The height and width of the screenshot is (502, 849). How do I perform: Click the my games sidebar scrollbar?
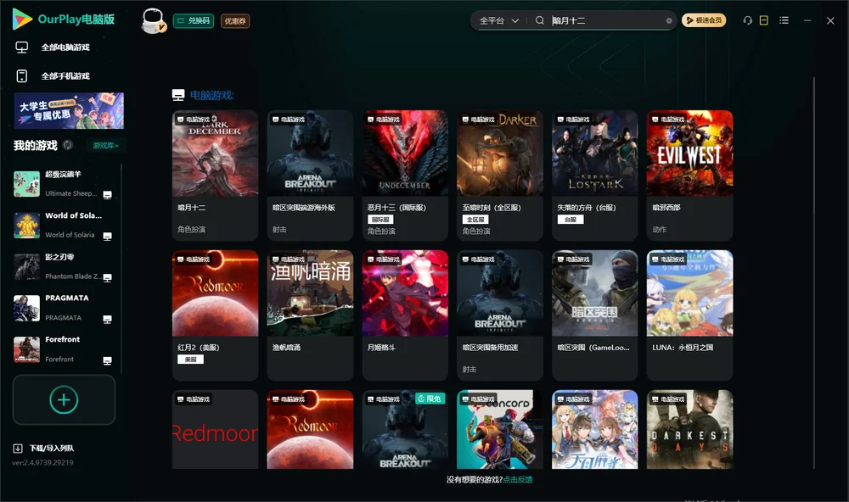[x=121, y=269]
